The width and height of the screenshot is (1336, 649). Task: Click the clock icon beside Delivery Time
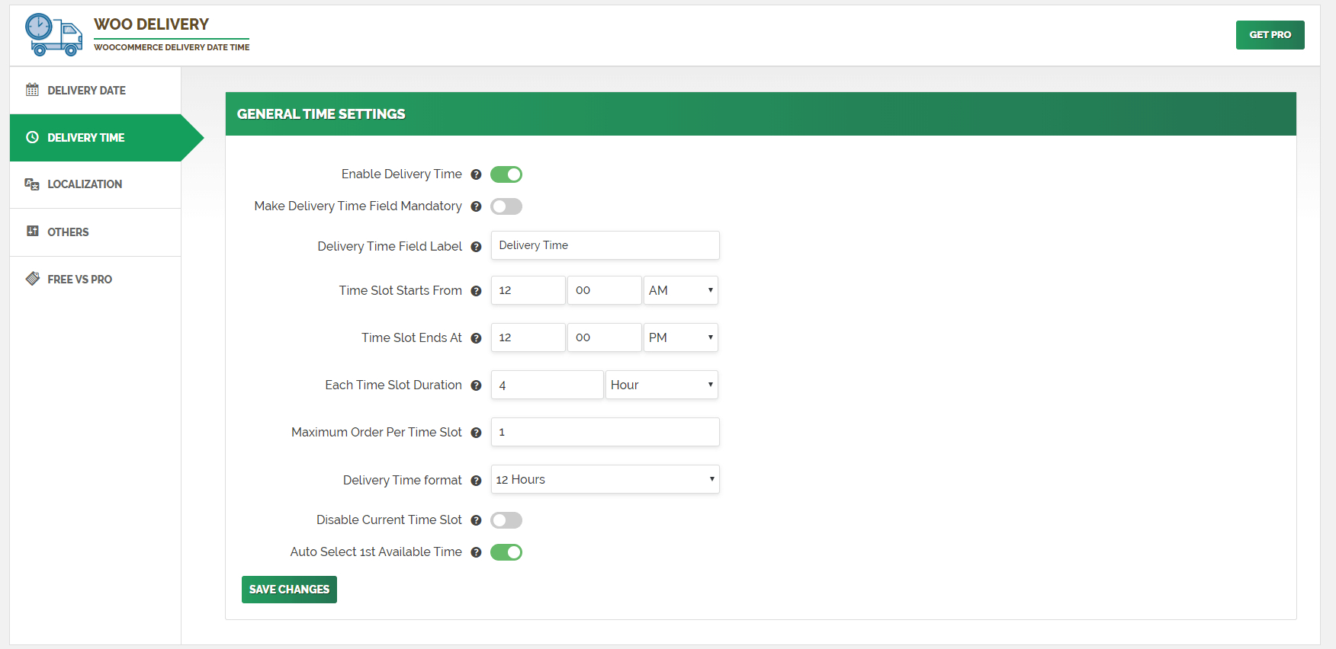coord(32,137)
